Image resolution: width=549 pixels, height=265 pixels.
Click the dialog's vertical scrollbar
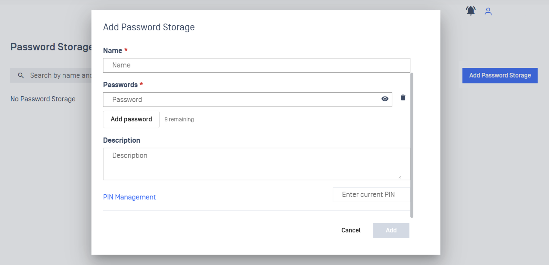coord(412,145)
